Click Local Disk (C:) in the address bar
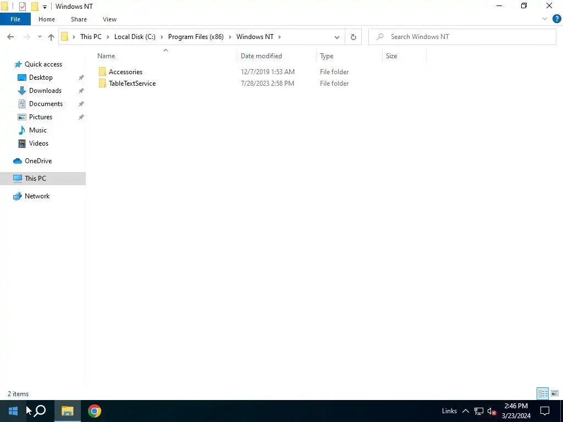The width and height of the screenshot is (563, 422). click(x=135, y=37)
